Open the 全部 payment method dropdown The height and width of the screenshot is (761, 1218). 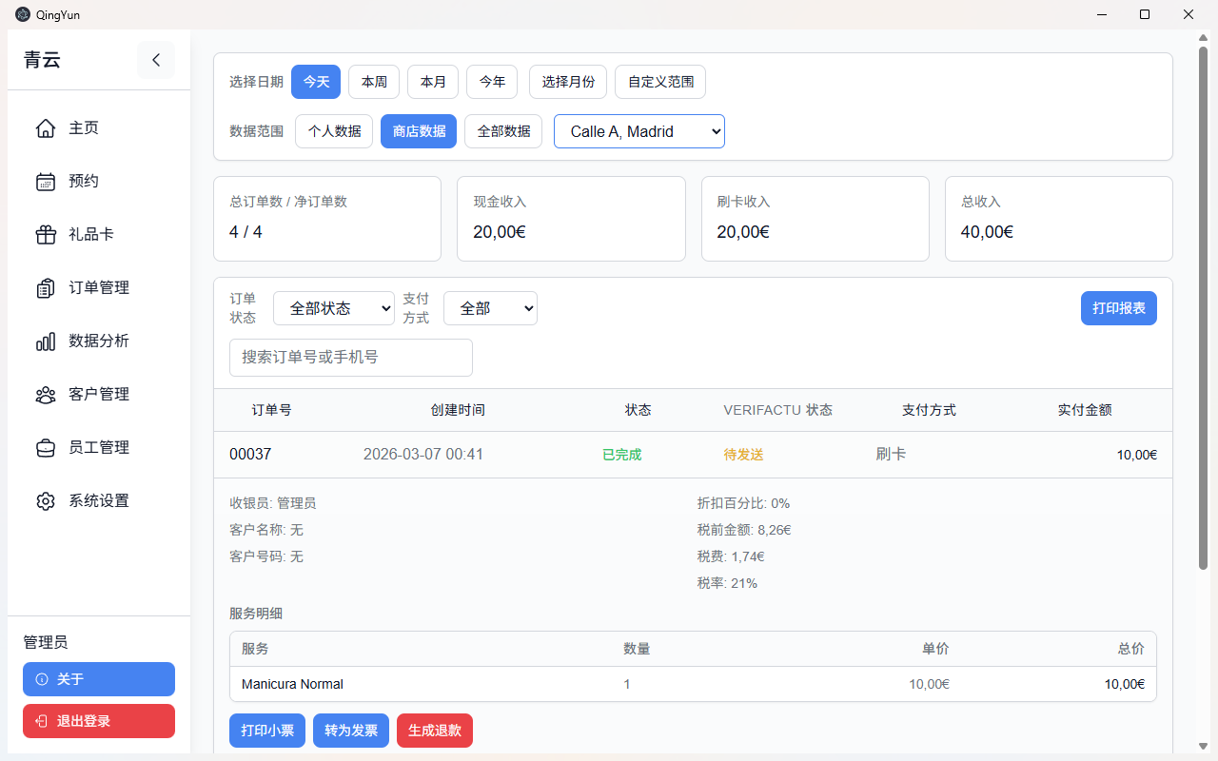(x=490, y=308)
